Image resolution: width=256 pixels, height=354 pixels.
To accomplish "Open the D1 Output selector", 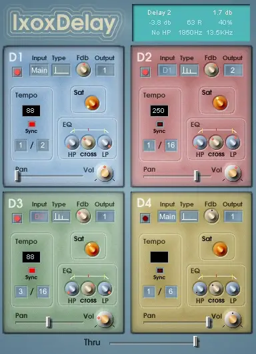I will [x=105, y=70].
